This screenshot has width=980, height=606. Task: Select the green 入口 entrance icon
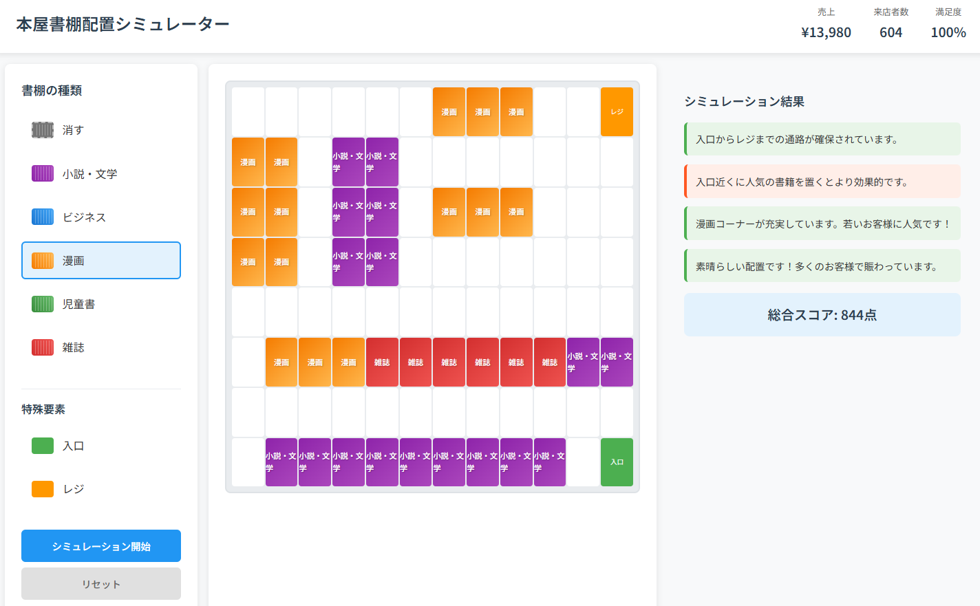pyautogui.click(x=43, y=446)
